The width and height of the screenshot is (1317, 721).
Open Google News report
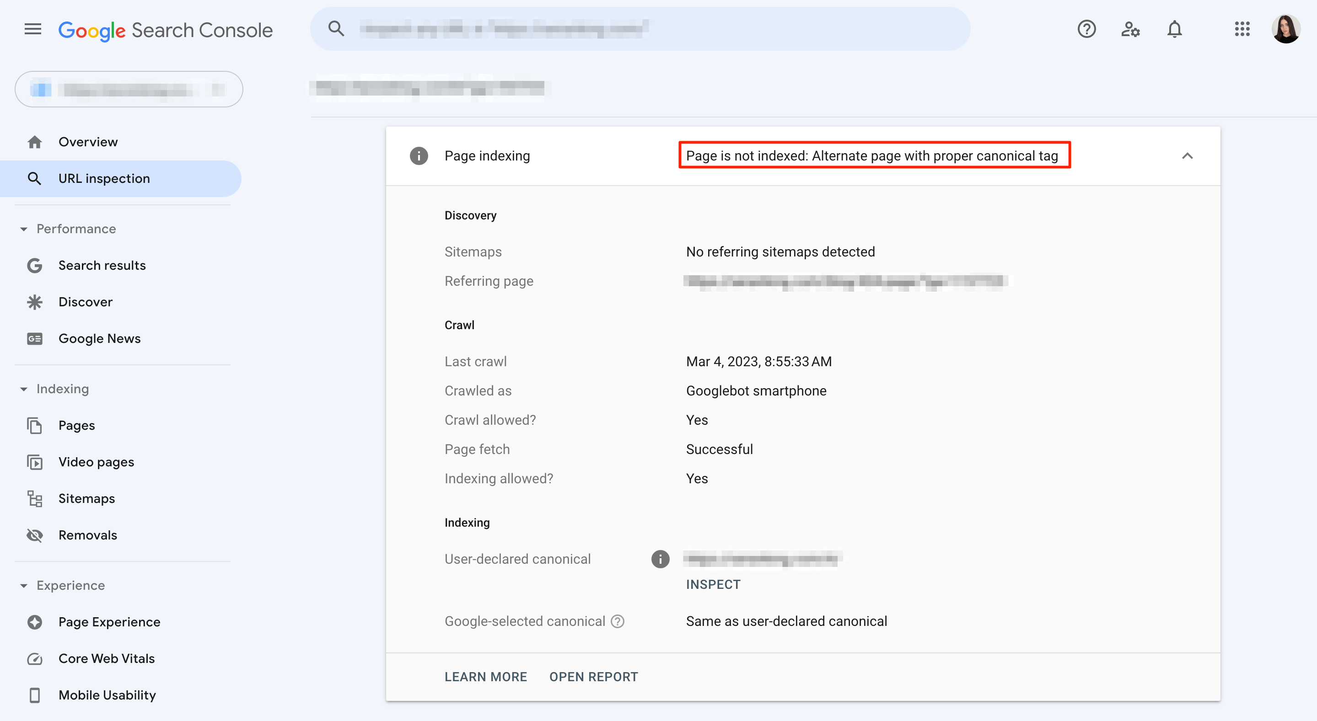pyautogui.click(x=121, y=339)
